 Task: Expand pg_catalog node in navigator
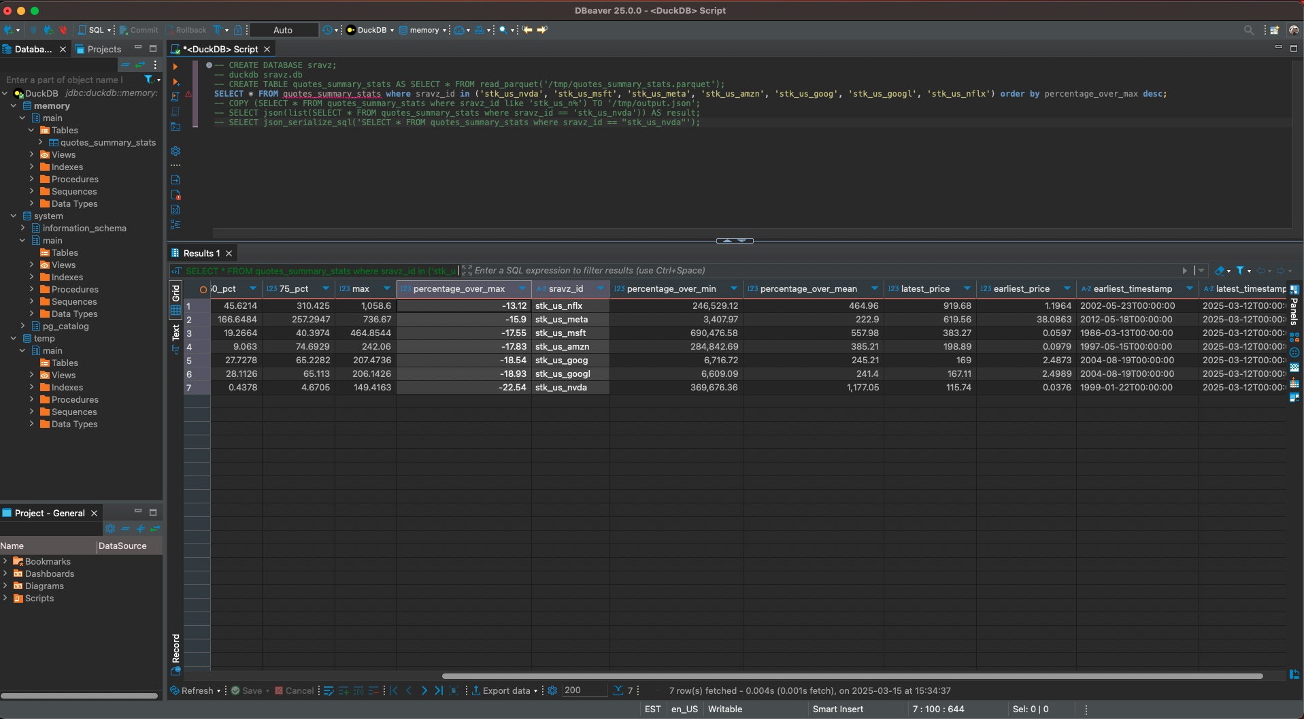tap(23, 326)
